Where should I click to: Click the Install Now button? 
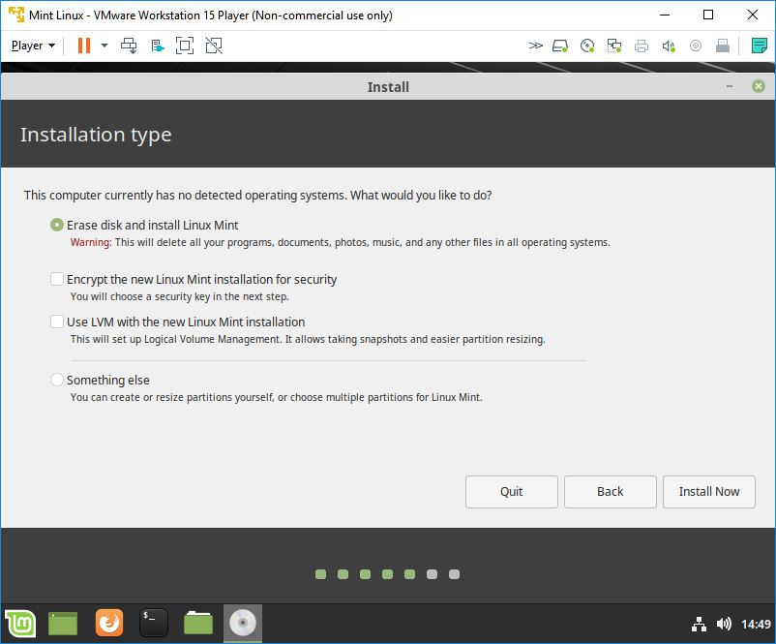click(708, 492)
